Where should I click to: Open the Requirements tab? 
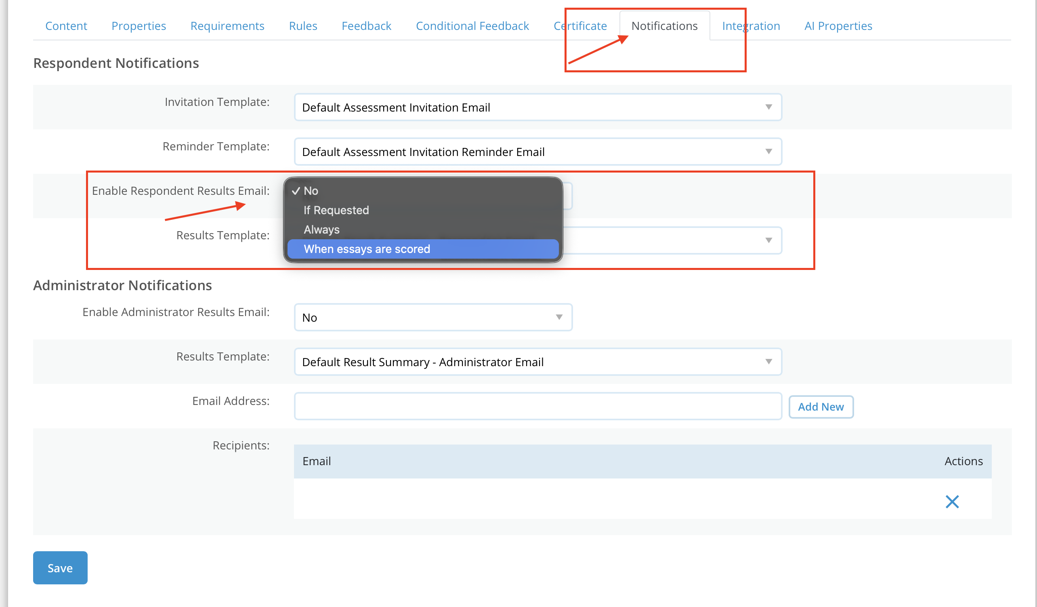coord(227,26)
